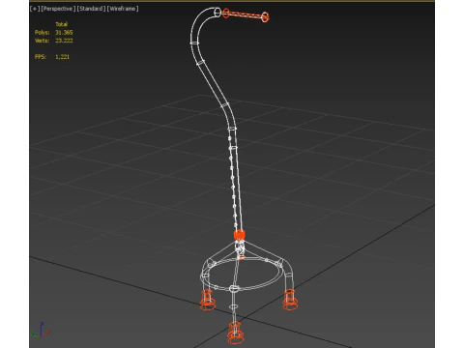Viewport: 464px width, 348px height.
Task: Select the front-bottom orange rubber foot
Action: [x=235, y=333]
